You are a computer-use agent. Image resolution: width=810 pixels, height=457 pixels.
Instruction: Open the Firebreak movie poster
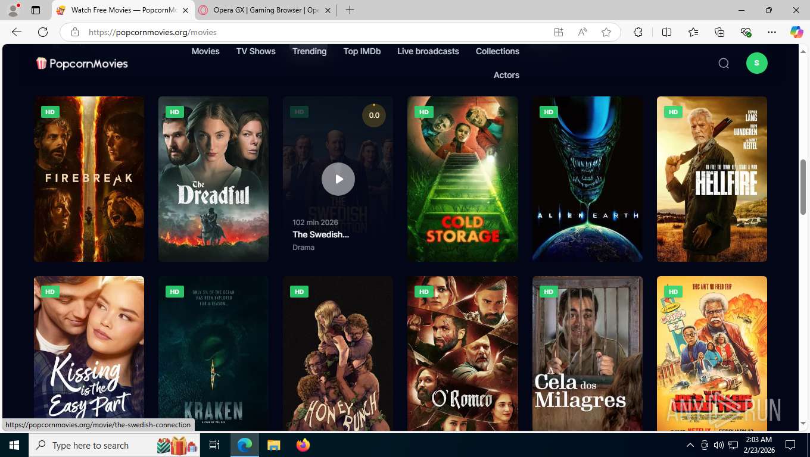[89, 179]
